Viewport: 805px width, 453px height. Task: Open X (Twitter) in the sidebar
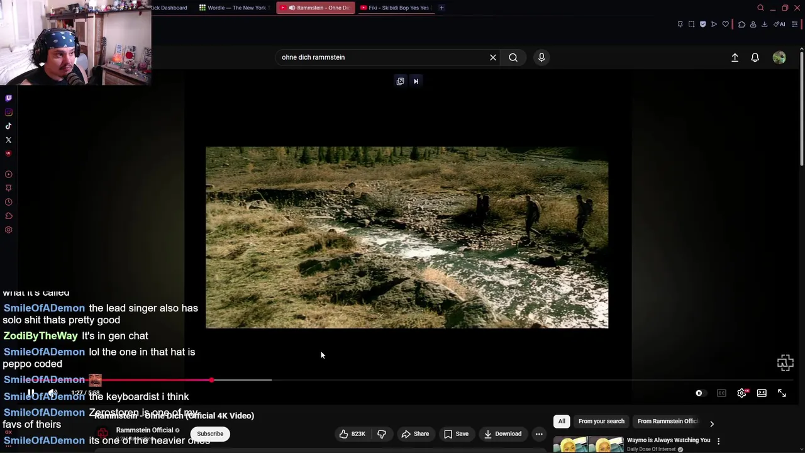pyautogui.click(x=8, y=140)
